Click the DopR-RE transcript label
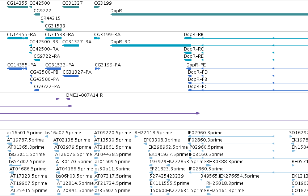The height and width of the screenshot is (196, 308). [194, 56]
